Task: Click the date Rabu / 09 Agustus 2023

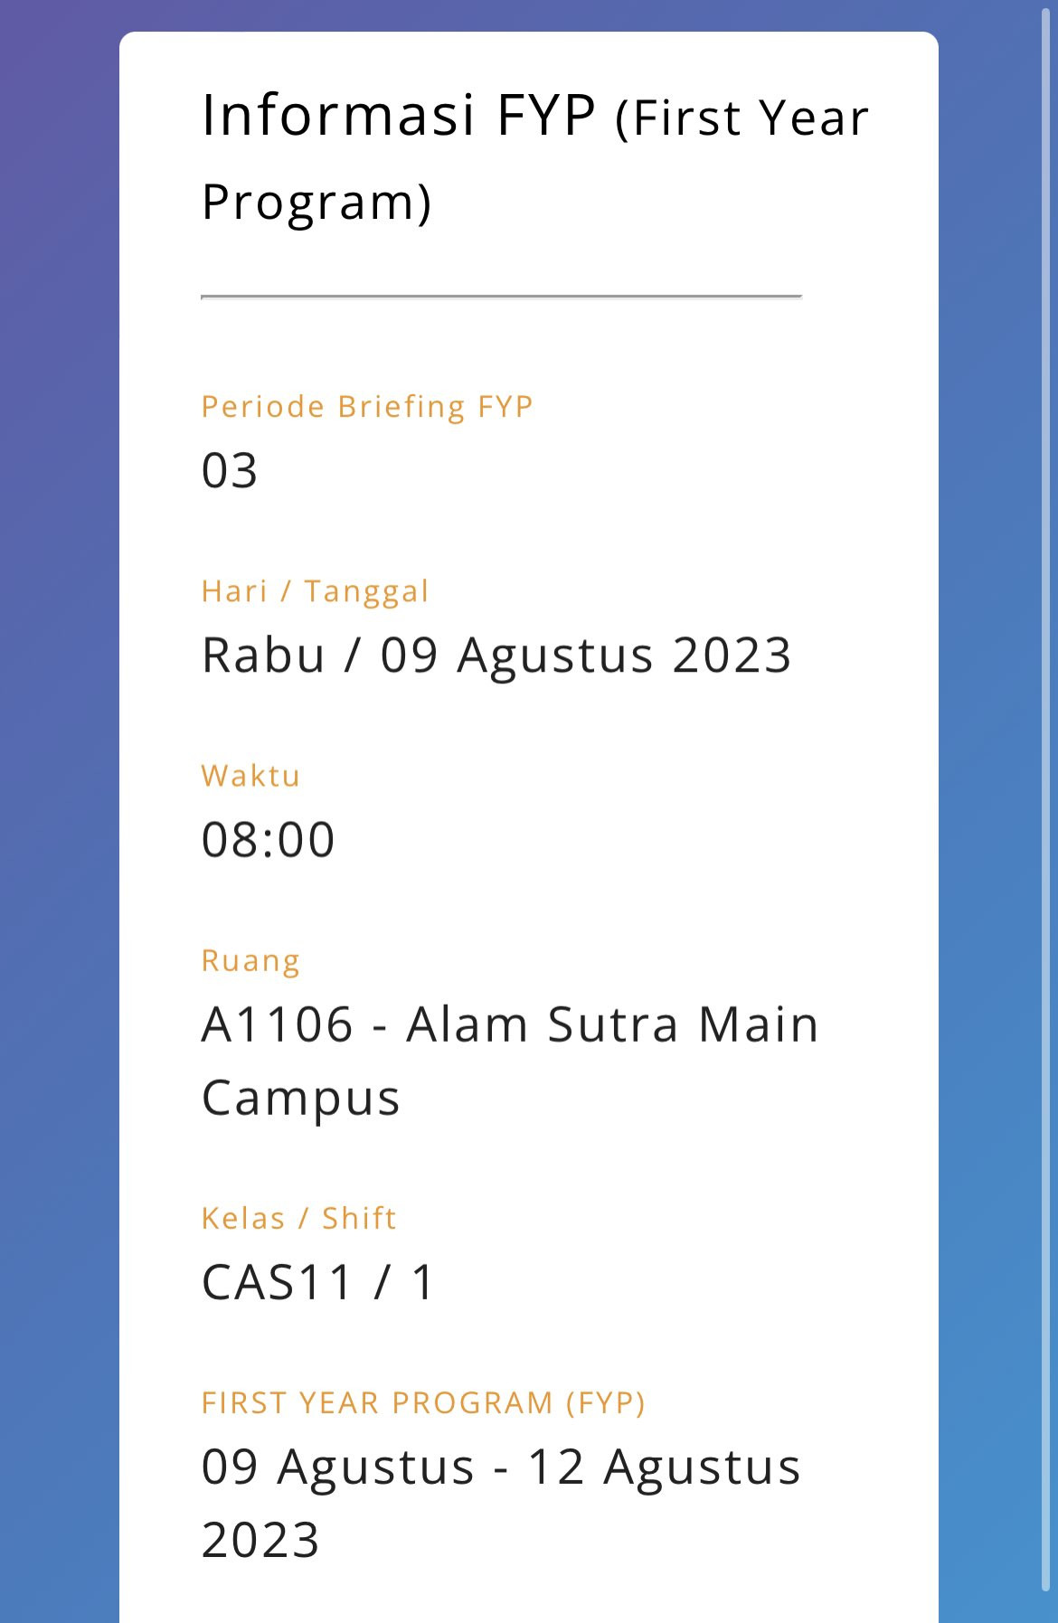Action: pos(496,655)
